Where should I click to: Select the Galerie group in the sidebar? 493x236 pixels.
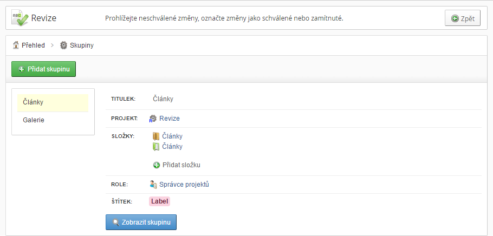point(53,120)
